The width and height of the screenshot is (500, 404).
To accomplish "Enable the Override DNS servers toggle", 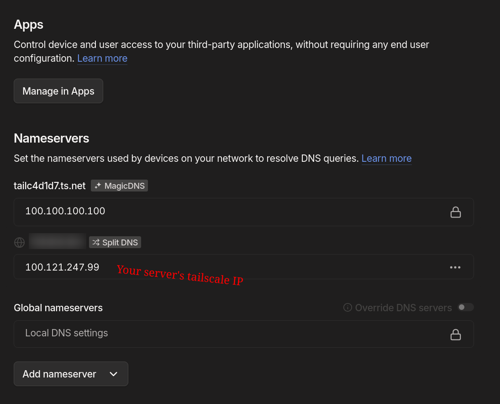I will (x=466, y=307).
